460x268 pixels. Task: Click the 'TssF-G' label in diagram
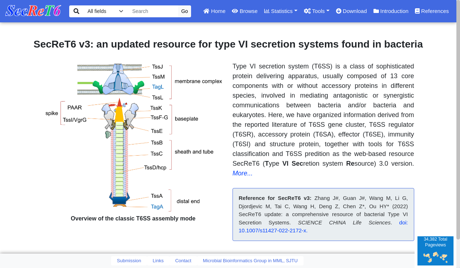coord(159,117)
